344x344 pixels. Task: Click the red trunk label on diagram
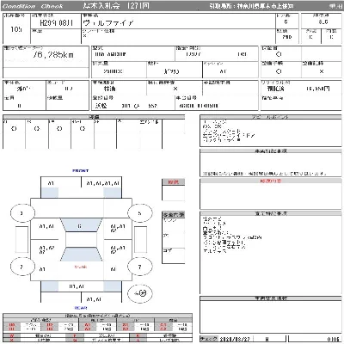pyautogui.click(x=81, y=267)
